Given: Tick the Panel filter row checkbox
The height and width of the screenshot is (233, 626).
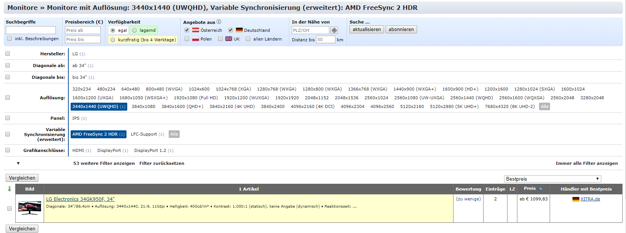Looking at the screenshot, I should [8, 118].
